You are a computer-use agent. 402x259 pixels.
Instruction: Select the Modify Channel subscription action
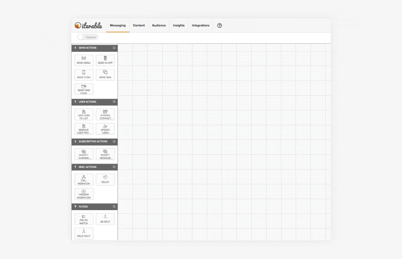click(x=84, y=154)
